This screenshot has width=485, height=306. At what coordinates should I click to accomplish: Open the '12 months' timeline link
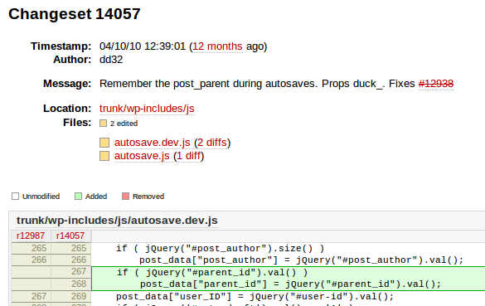(x=217, y=46)
